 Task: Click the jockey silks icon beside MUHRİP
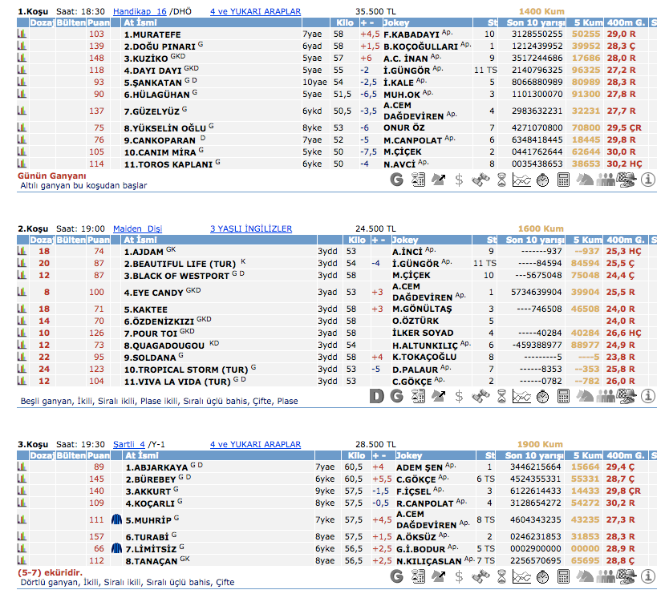click(x=116, y=520)
